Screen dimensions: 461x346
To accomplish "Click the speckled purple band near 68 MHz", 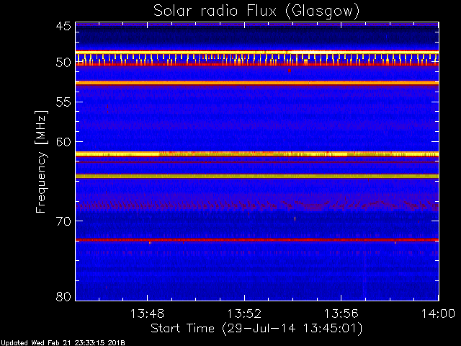I will point(257,205).
